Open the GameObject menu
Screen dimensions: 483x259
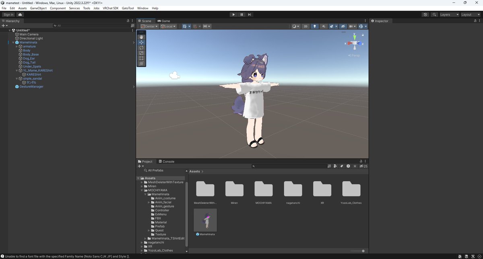point(39,8)
